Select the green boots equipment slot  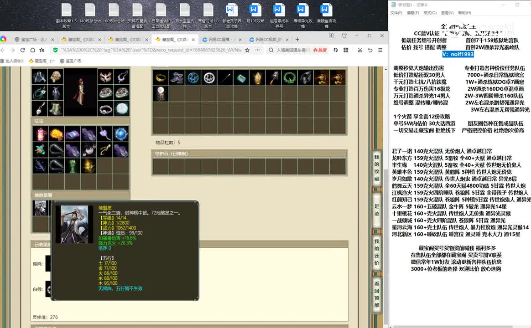click(x=56, y=108)
